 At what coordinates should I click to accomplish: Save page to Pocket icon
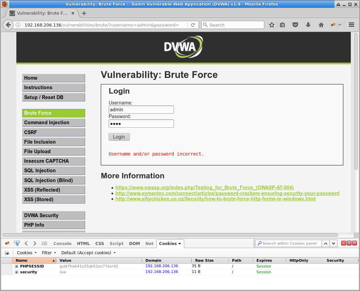tap(295, 25)
